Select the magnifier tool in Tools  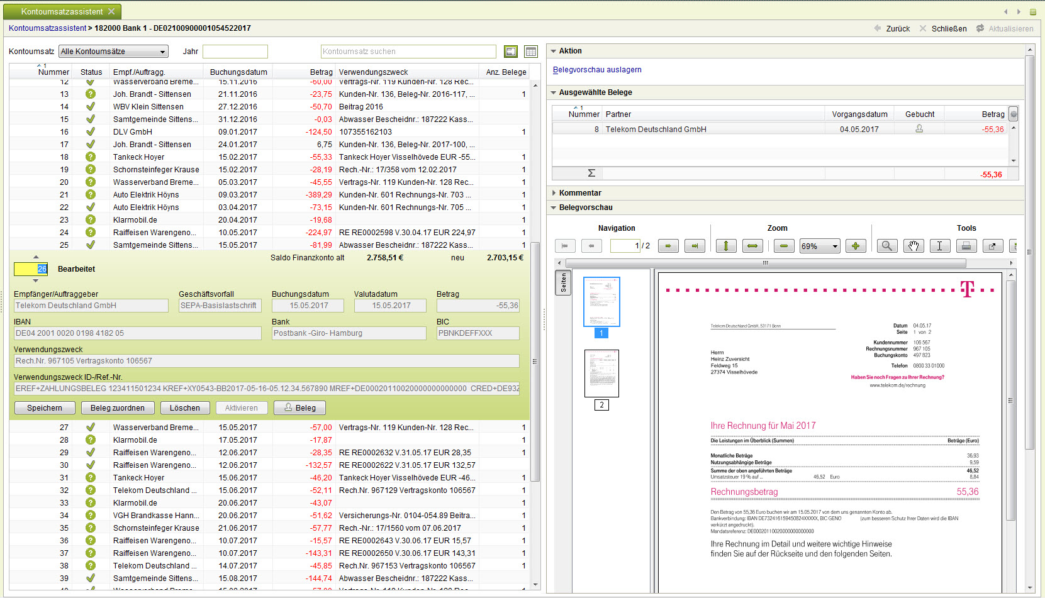pyautogui.click(x=887, y=246)
